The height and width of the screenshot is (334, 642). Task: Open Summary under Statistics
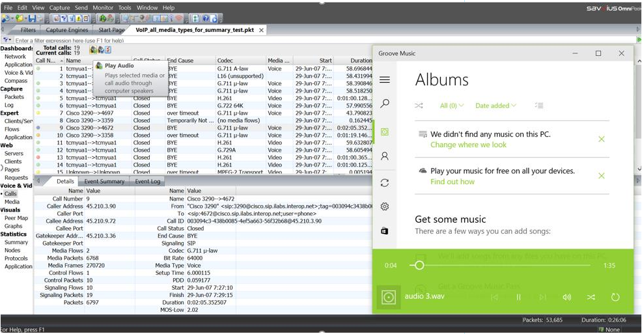click(x=16, y=242)
